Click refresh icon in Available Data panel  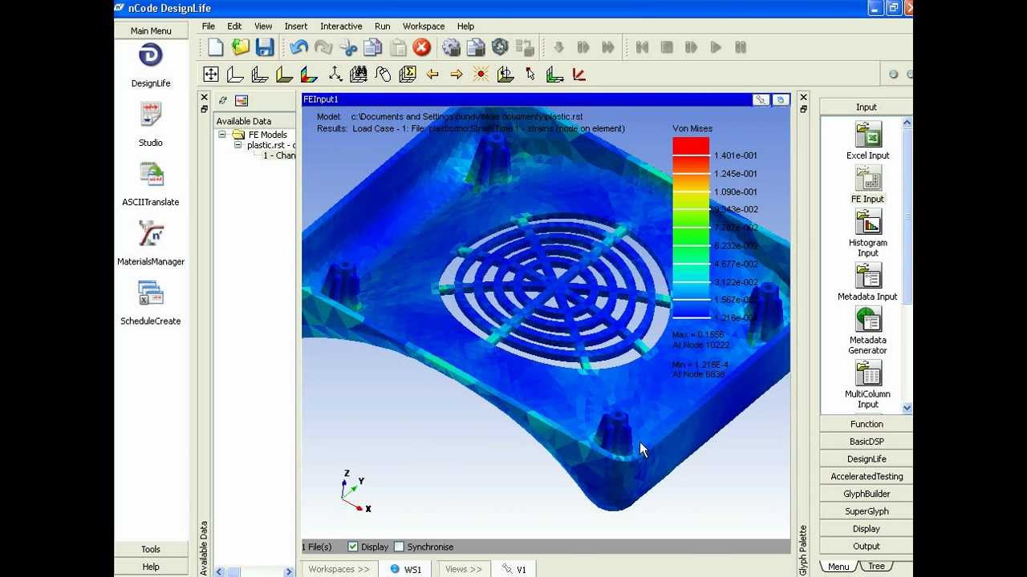point(223,100)
